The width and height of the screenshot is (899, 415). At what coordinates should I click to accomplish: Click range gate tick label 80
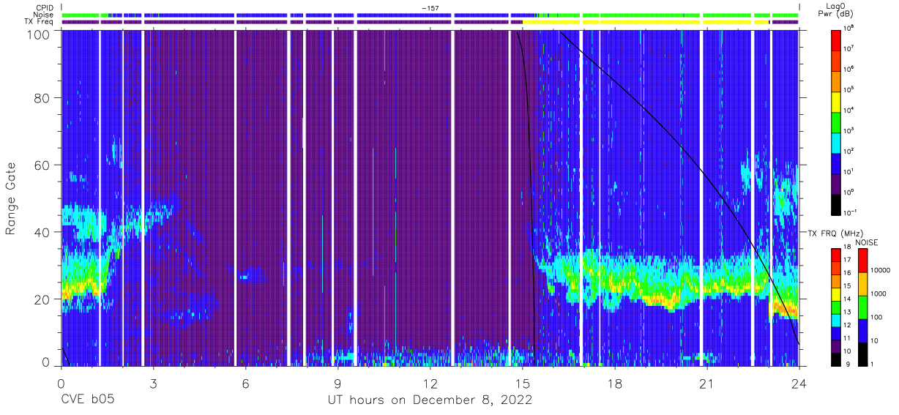(42, 99)
